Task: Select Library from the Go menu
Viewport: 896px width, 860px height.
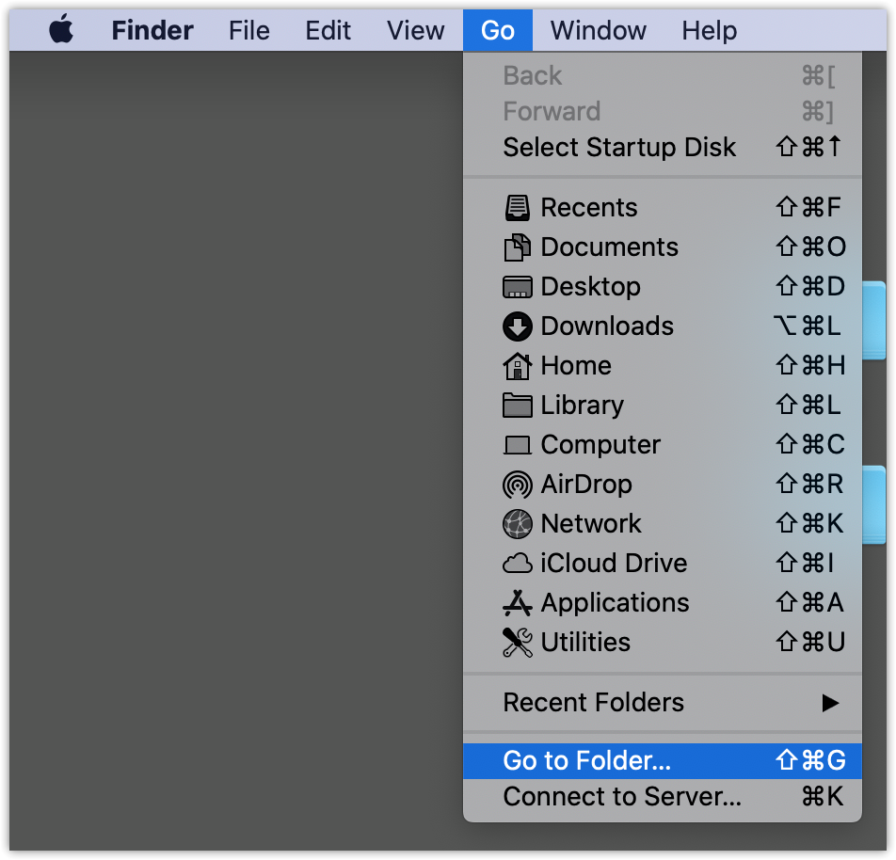Action: coord(582,406)
